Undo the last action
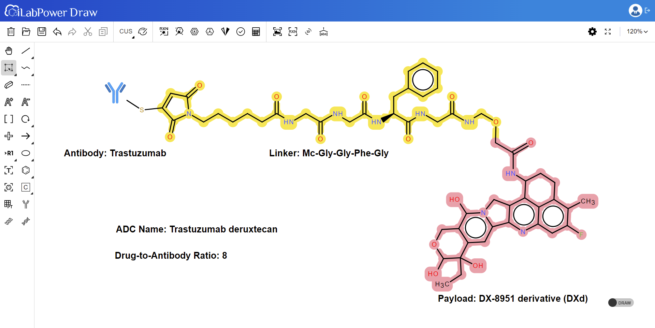Viewport: 655px width, 328px height. [x=57, y=32]
